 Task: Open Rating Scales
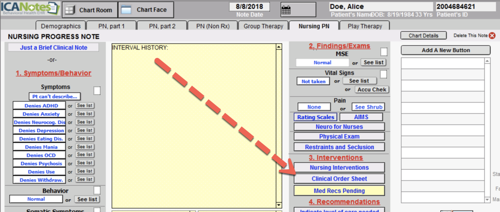coord(316,117)
